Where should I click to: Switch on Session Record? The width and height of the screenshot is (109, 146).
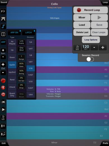tap(90, 59)
